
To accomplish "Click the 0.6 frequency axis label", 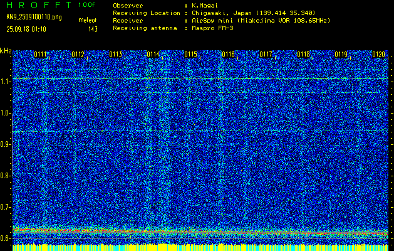I will 5,238.
